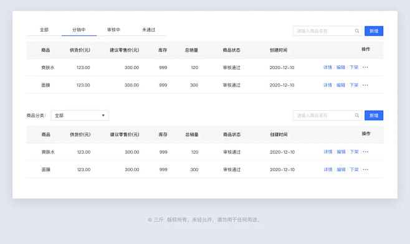
Task: Click 商品 column header in lower table
Action: click(45, 134)
